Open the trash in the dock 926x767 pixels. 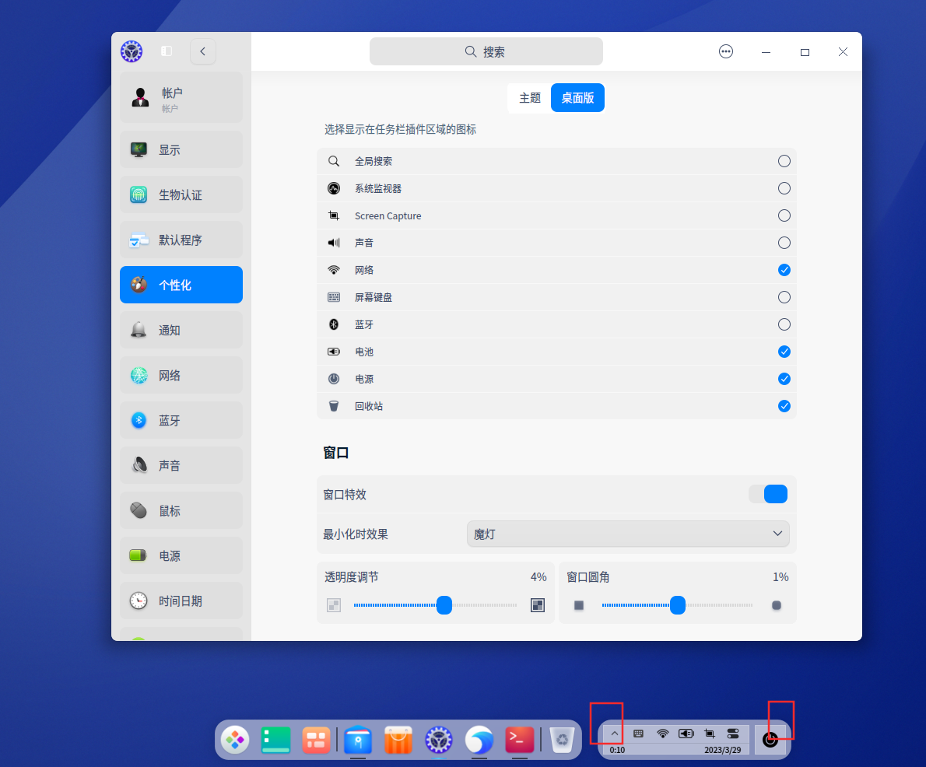tap(562, 740)
